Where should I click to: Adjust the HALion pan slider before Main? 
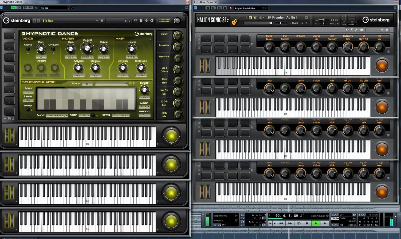click(280, 23)
